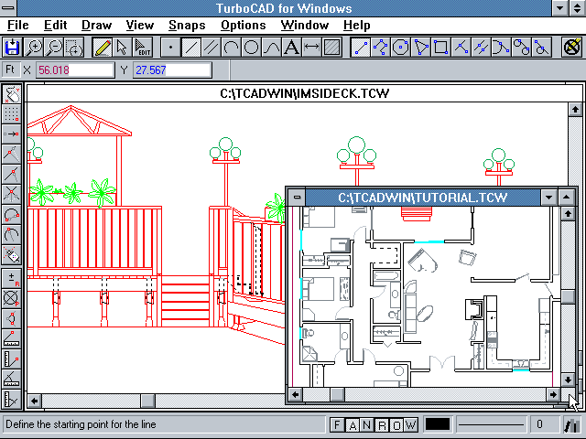Activate the pencil Draw mode button
This screenshot has width=586, height=439.
(102, 48)
